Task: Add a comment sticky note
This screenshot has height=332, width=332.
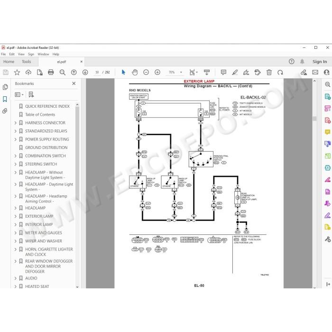Action: click(223, 73)
